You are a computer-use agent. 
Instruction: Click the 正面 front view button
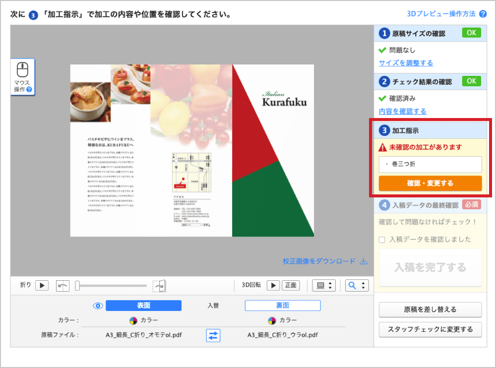[x=291, y=285]
